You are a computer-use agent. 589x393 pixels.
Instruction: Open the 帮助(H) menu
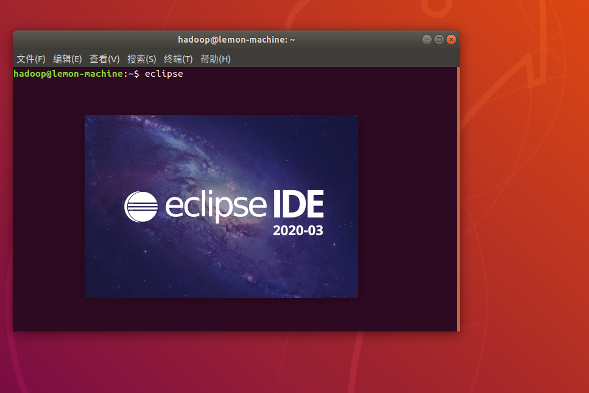click(215, 59)
